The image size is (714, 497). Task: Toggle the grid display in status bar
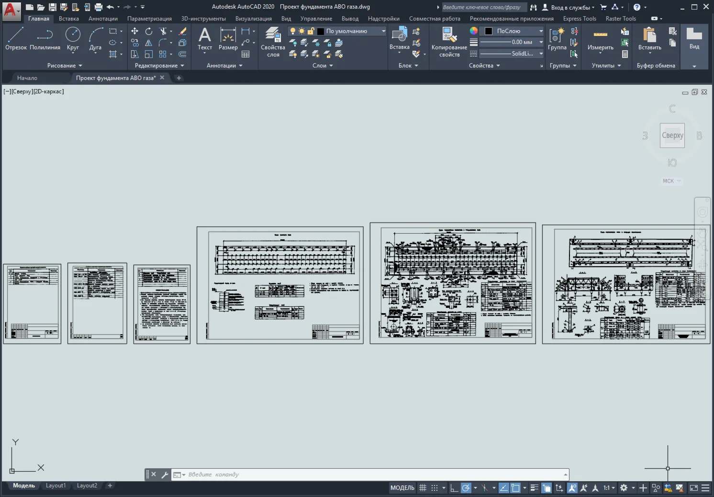point(423,488)
